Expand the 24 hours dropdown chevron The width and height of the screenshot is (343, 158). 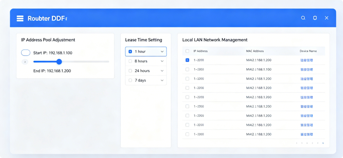click(x=162, y=71)
